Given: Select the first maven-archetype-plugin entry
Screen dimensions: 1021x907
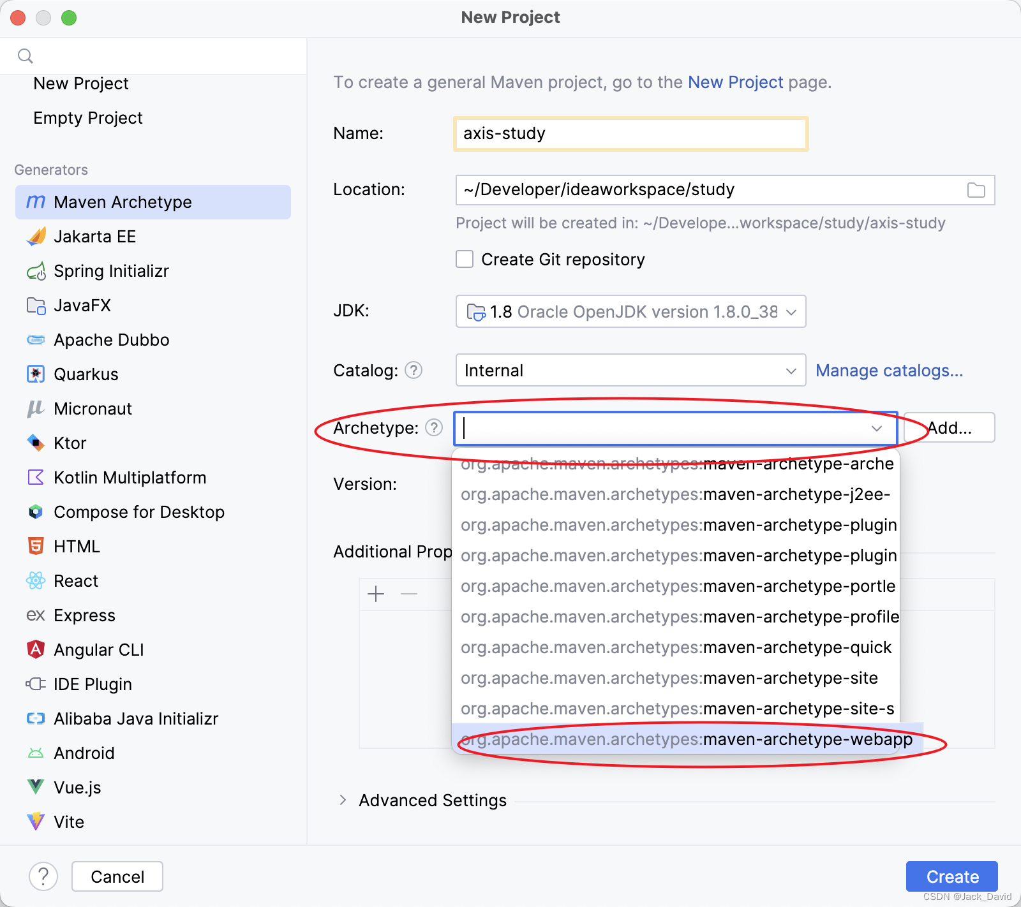Looking at the screenshot, I should pos(675,524).
